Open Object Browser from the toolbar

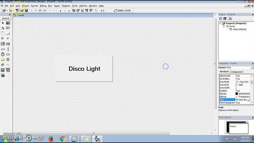point(87,11)
